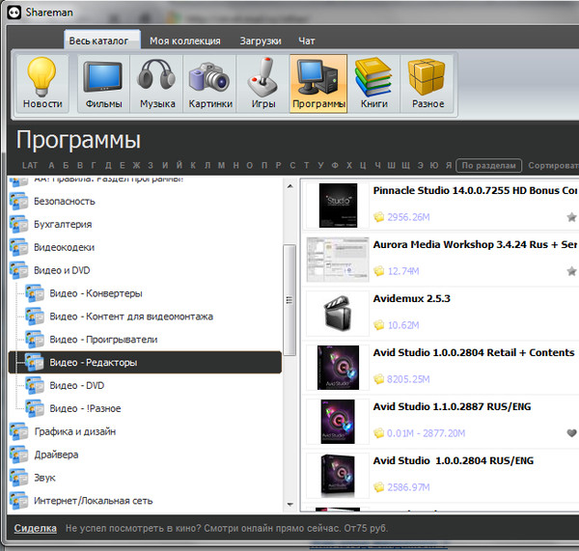Click the Сиделка link in footer
The width and height of the screenshot is (579, 551).
tap(36, 528)
